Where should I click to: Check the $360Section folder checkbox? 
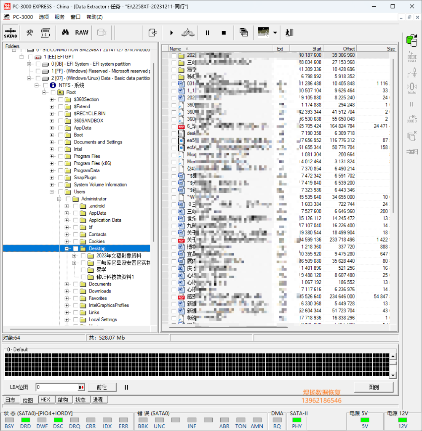61,99
